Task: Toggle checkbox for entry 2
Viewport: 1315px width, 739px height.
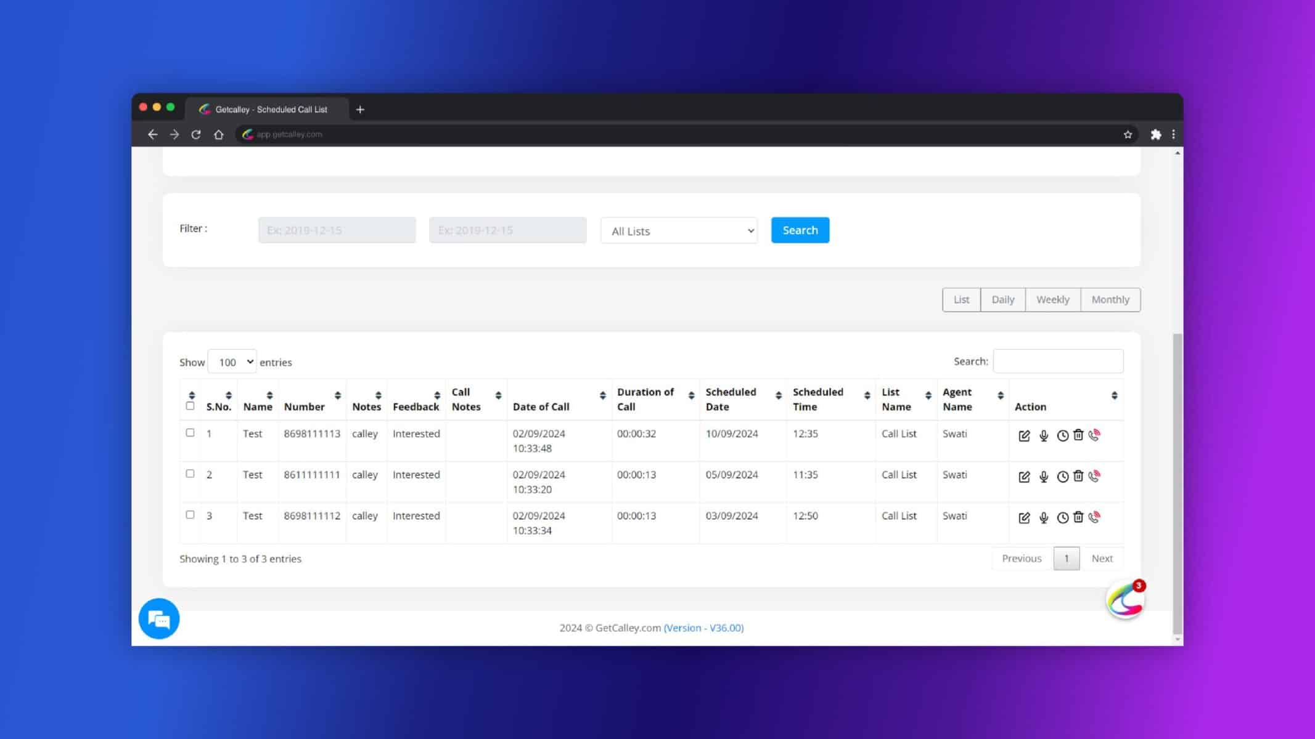Action: click(190, 473)
